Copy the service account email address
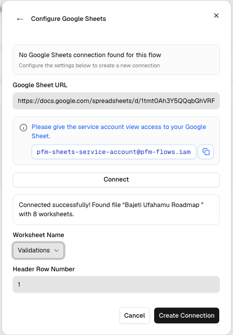 click(x=206, y=152)
